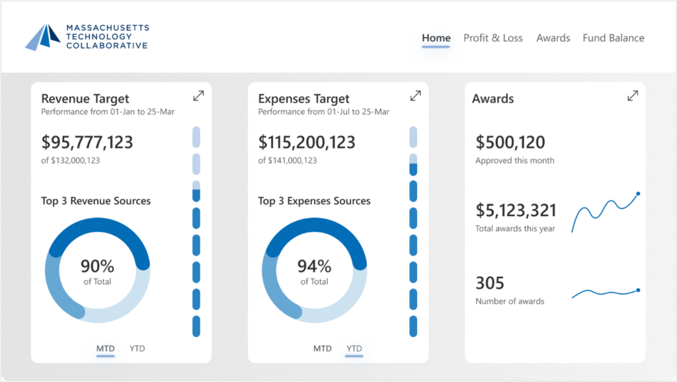This screenshot has height=382, width=677.
Task: Click the $95,777,123 revenue value
Action: (87, 143)
